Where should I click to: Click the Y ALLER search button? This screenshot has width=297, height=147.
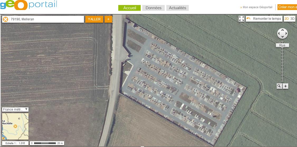point(94,19)
